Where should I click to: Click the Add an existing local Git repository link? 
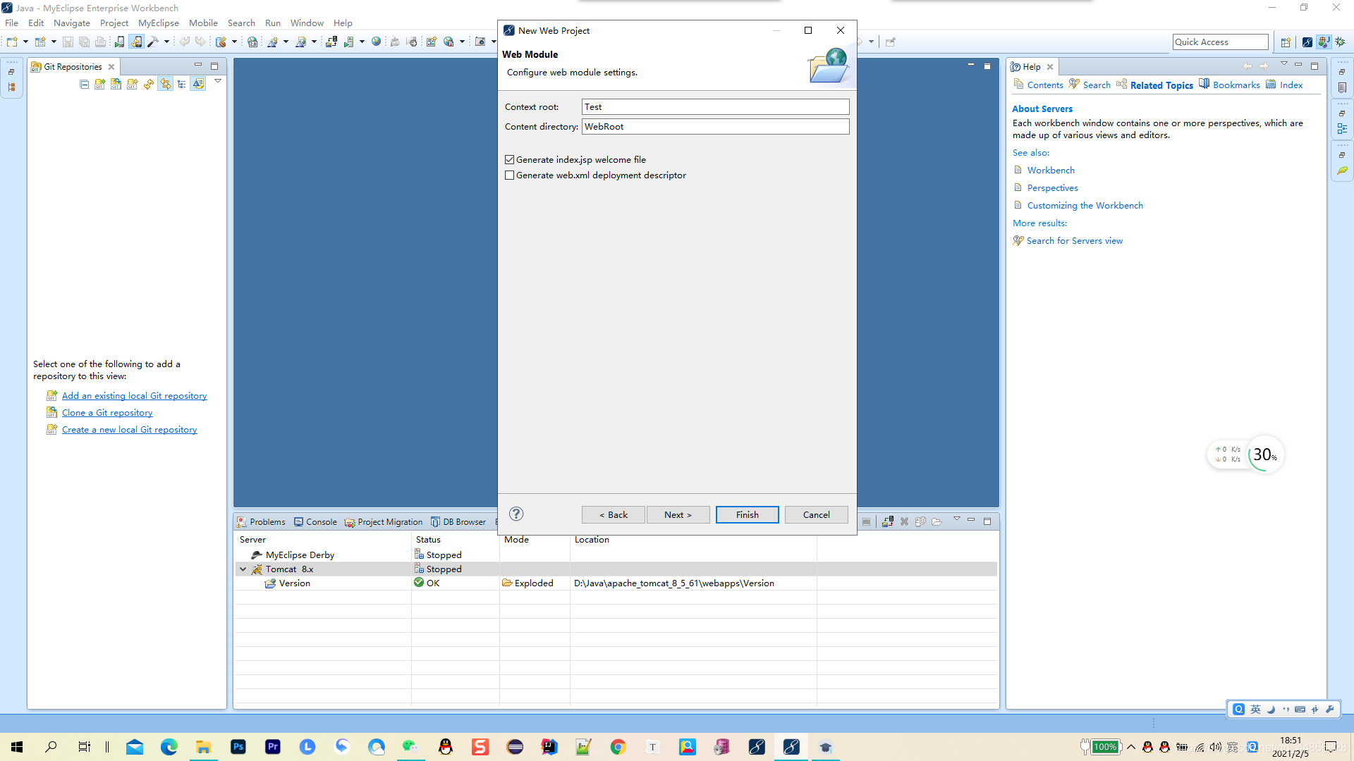click(x=134, y=395)
